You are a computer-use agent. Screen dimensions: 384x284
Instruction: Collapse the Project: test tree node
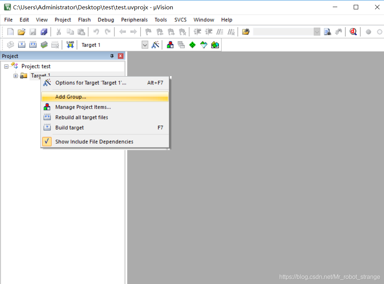click(x=6, y=66)
